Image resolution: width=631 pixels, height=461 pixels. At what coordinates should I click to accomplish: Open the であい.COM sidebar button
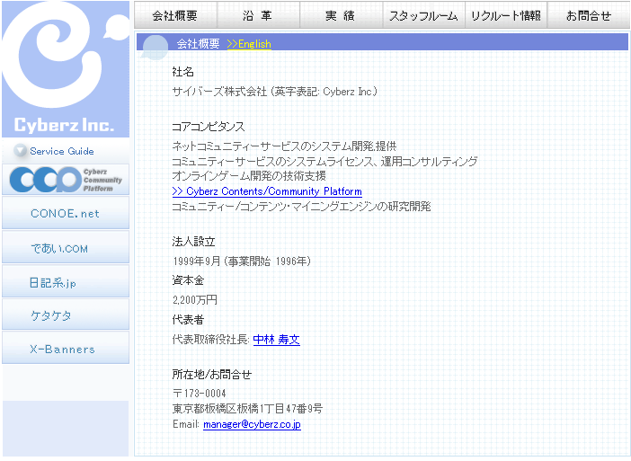66,247
